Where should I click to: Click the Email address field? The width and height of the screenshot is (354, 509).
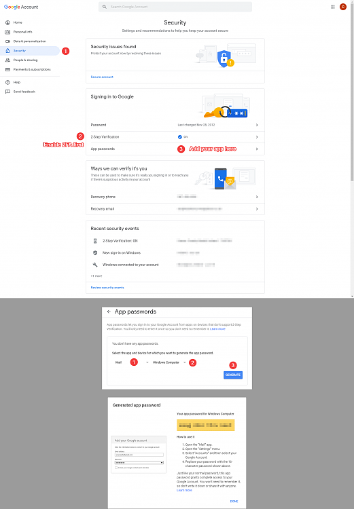click(x=139, y=455)
